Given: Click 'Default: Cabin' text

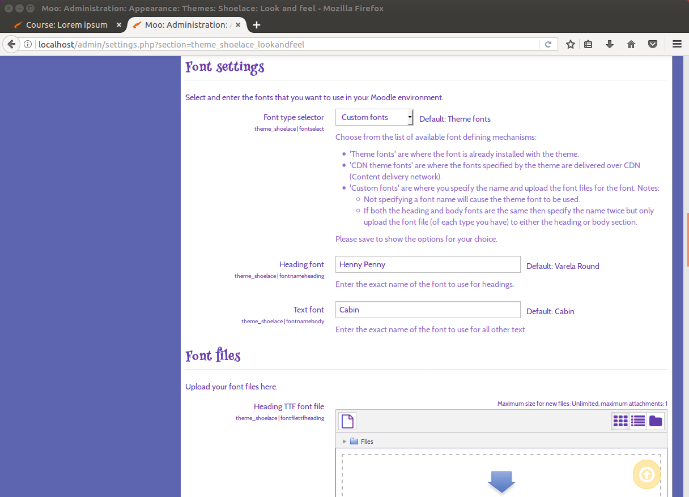Looking at the screenshot, I should coord(550,311).
